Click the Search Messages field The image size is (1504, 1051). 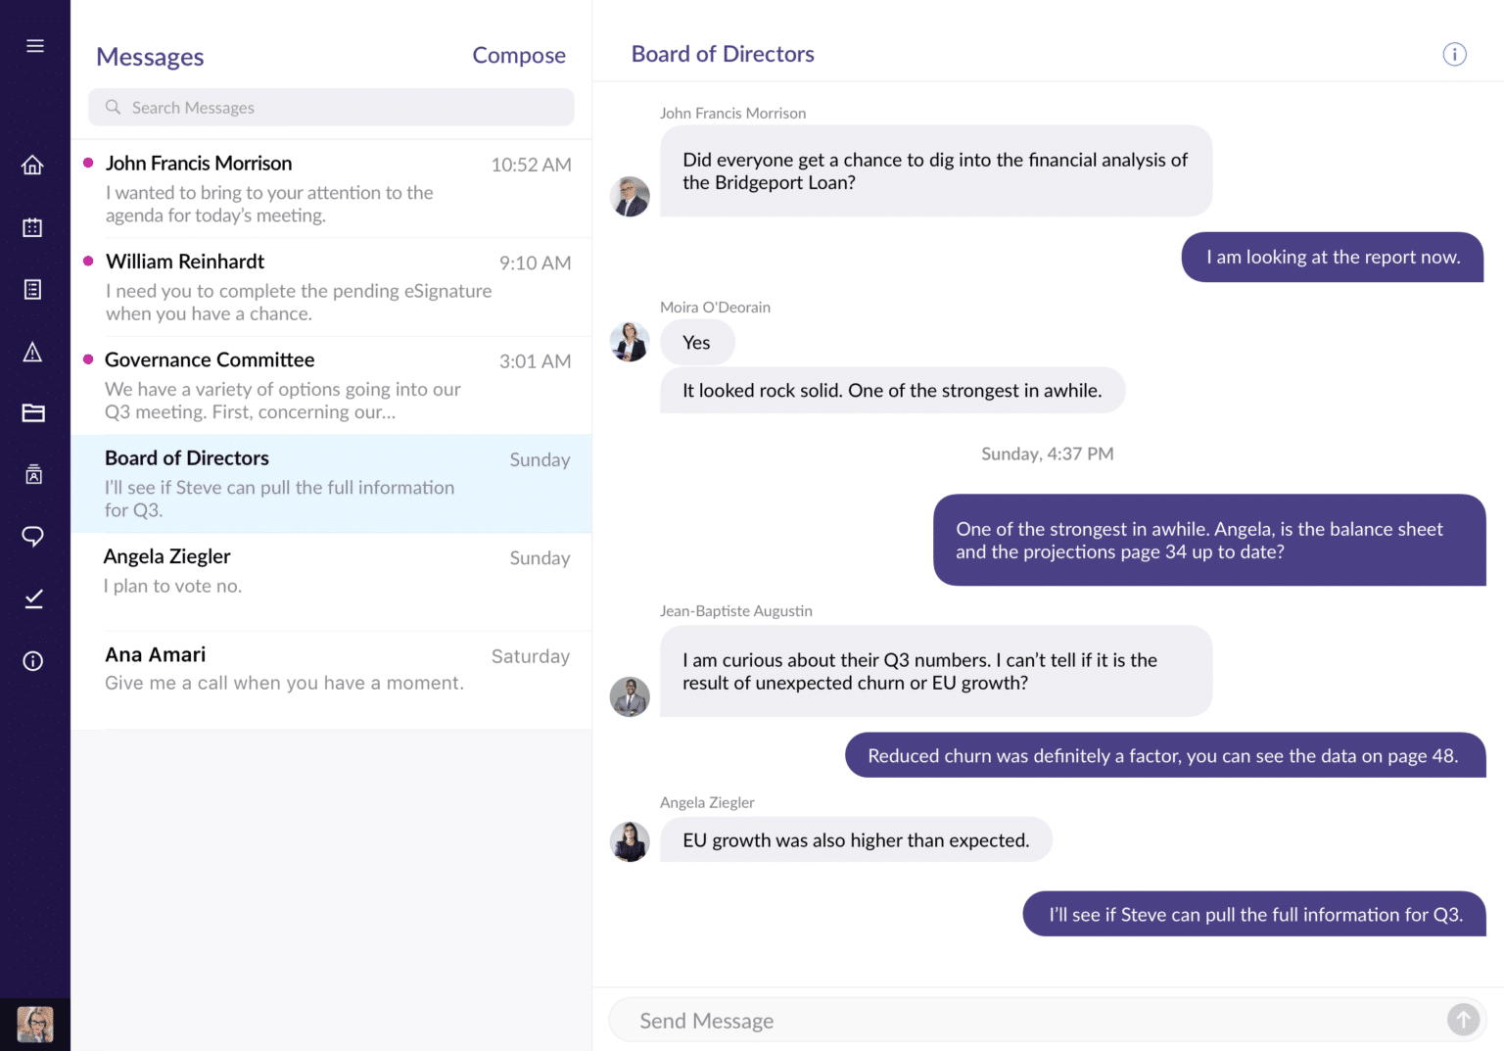[331, 108]
